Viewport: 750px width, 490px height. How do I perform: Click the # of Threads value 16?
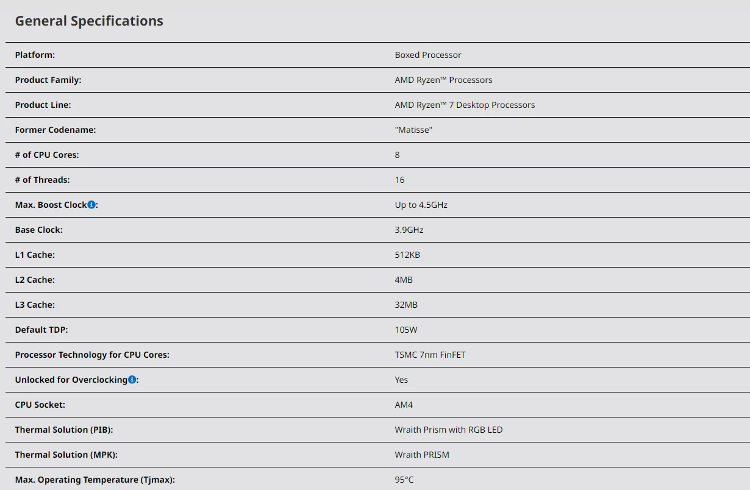click(399, 180)
